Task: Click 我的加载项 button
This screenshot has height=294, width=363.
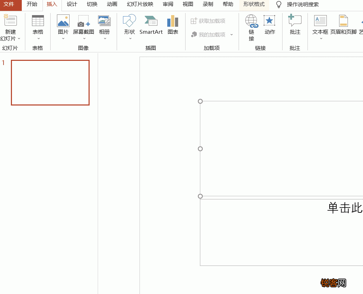Action: 208,34
